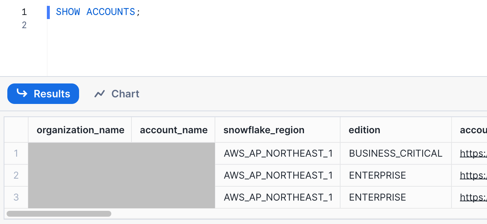Select the Results tab
This screenshot has width=487, height=224.
pyautogui.click(x=43, y=94)
